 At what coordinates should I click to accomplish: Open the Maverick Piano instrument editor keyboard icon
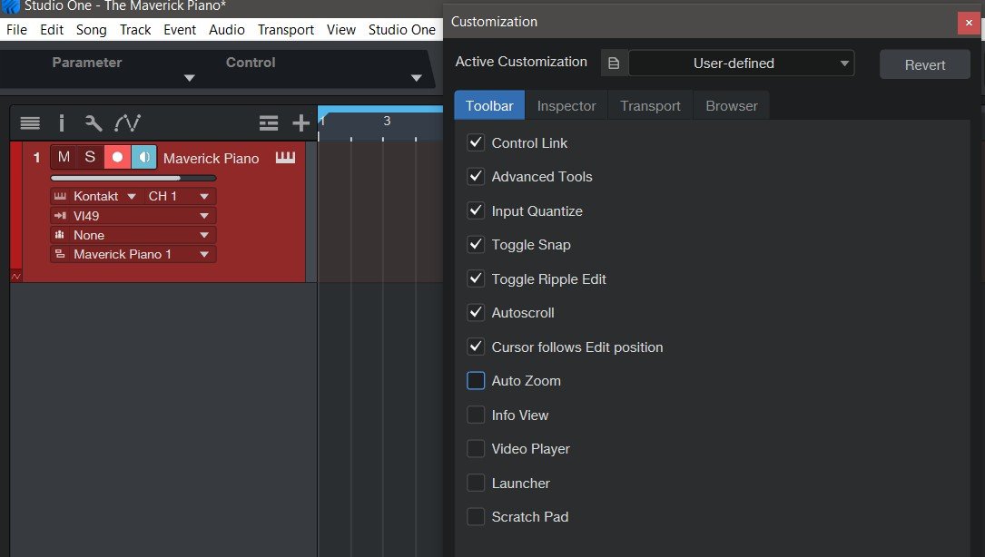pyautogui.click(x=286, y=158)
